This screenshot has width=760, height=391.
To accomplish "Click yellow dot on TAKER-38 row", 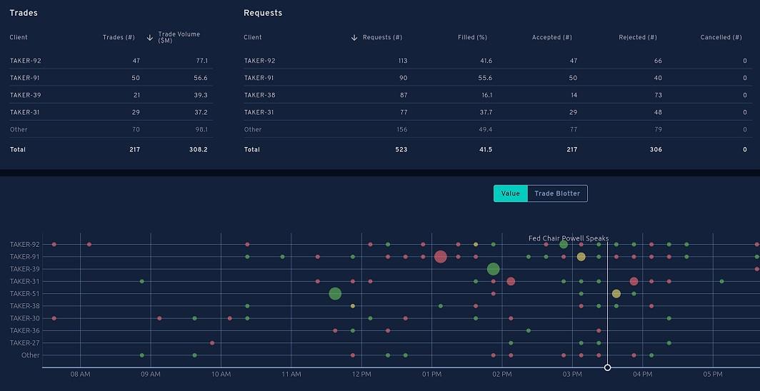I will pyautogui.click(x=353, y=306).
